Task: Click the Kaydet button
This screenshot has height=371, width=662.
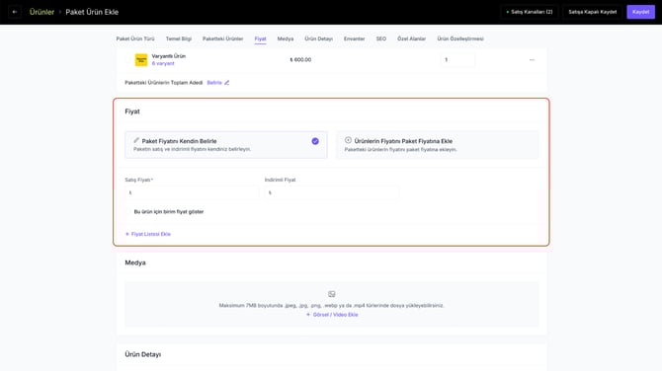Action: tap(640, 12)
